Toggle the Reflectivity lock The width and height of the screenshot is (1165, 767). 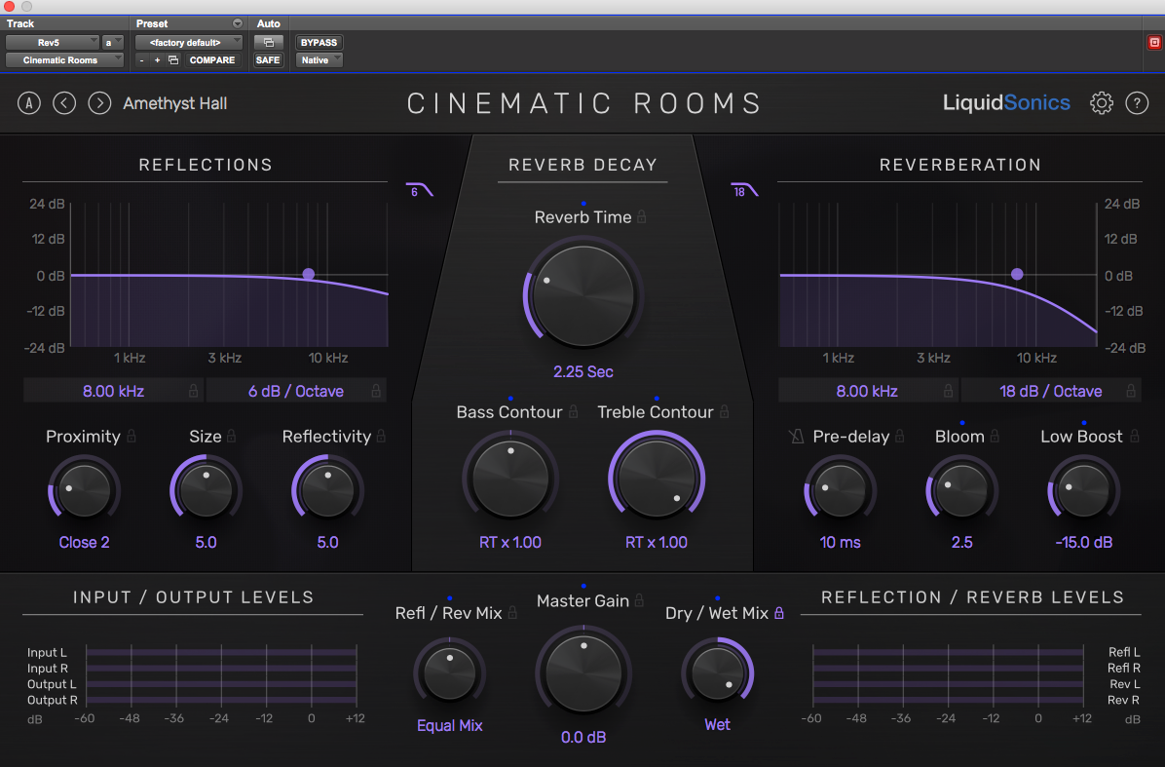381,437
